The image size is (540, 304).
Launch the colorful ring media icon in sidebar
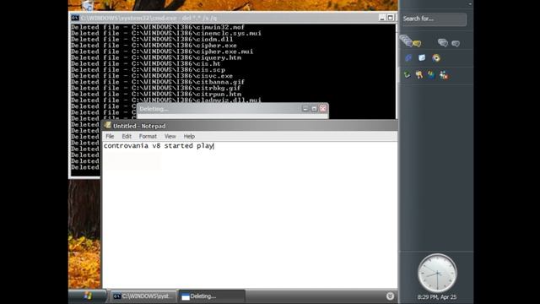[436, 58]
